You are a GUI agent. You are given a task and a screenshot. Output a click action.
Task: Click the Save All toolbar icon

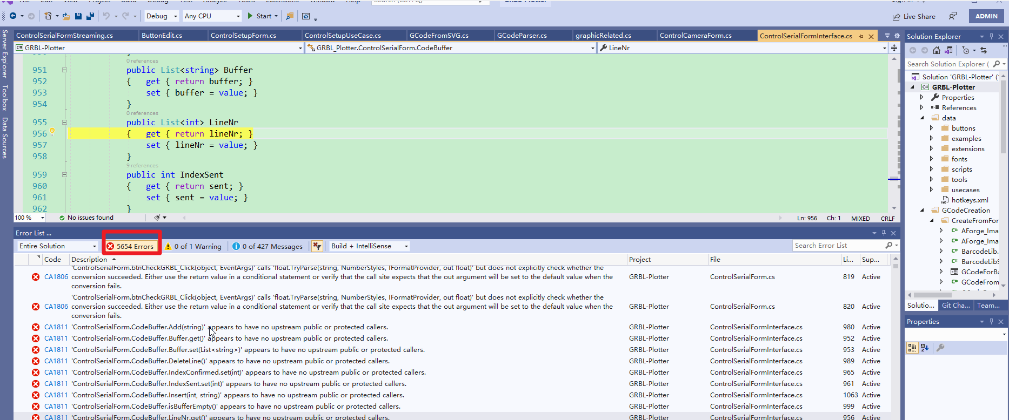90,16
